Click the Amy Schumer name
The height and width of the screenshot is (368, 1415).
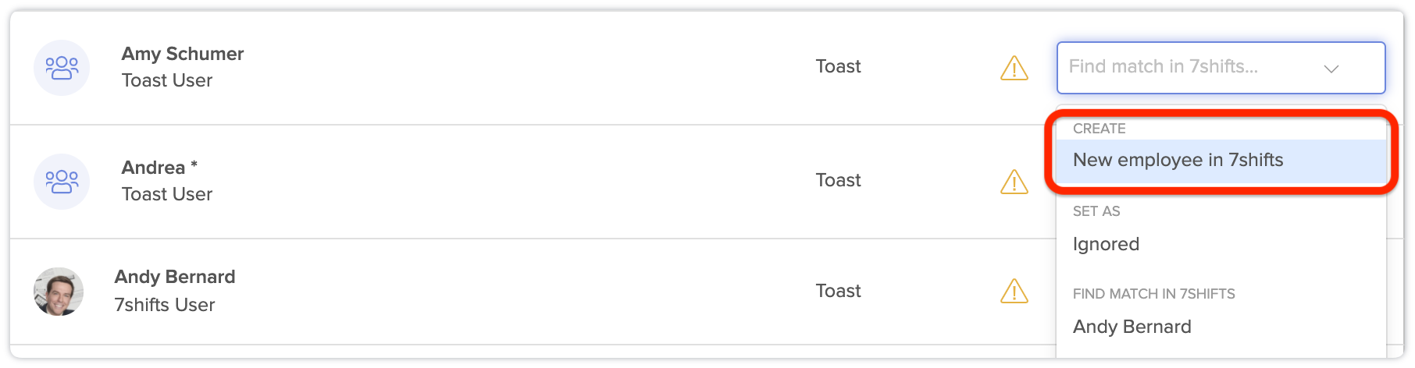click(183, 54)
